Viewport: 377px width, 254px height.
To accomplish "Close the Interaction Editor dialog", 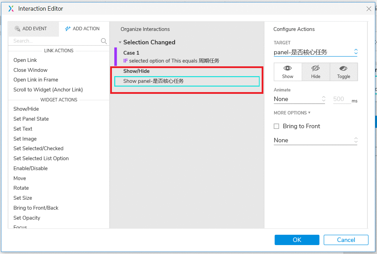I will (x=369, y=9).
